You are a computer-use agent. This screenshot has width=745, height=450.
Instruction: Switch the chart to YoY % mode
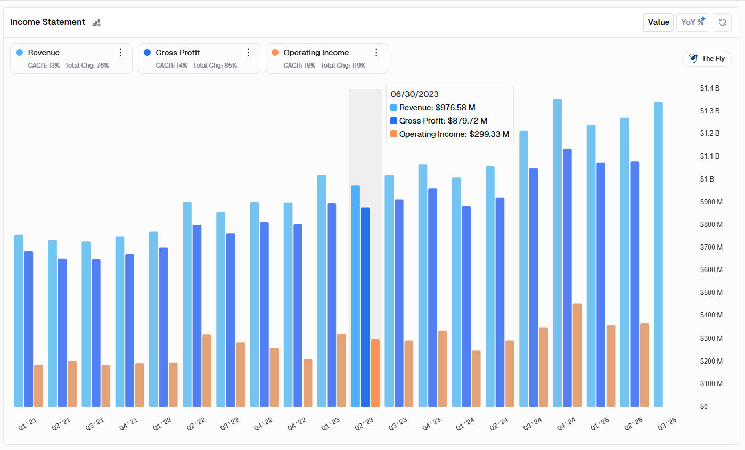click(x=692, y=22)
